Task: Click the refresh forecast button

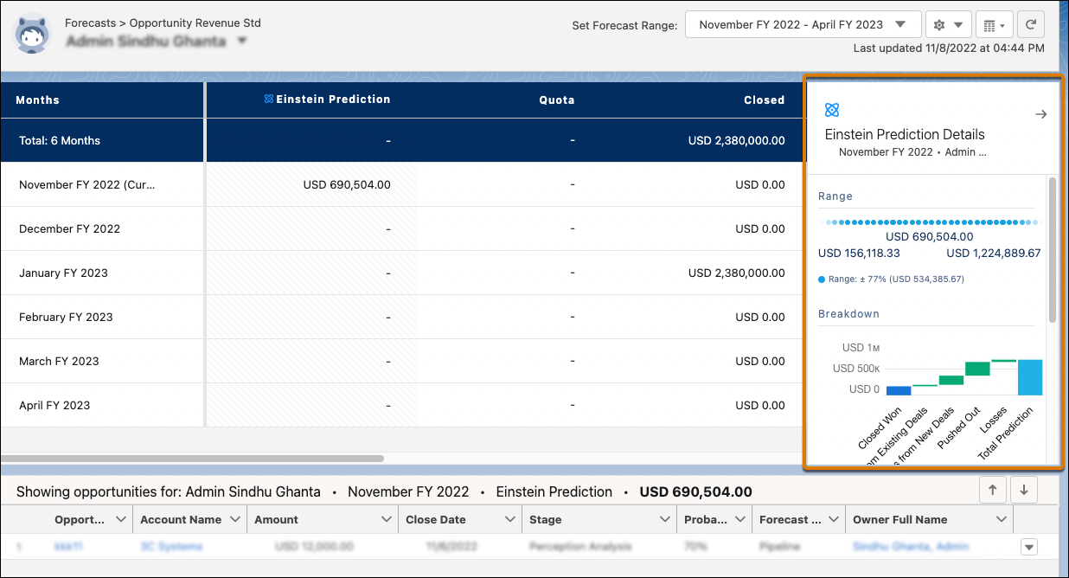Action: pos(1030,25)
